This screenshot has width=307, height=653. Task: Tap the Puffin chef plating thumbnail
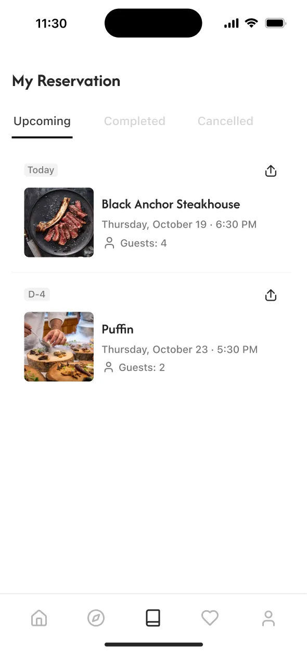pyautogui.click(x=59, y=347)
